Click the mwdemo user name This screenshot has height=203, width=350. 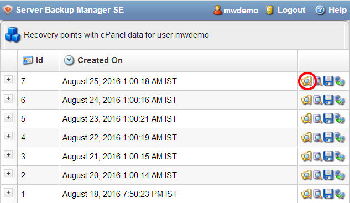coord(241,11)
